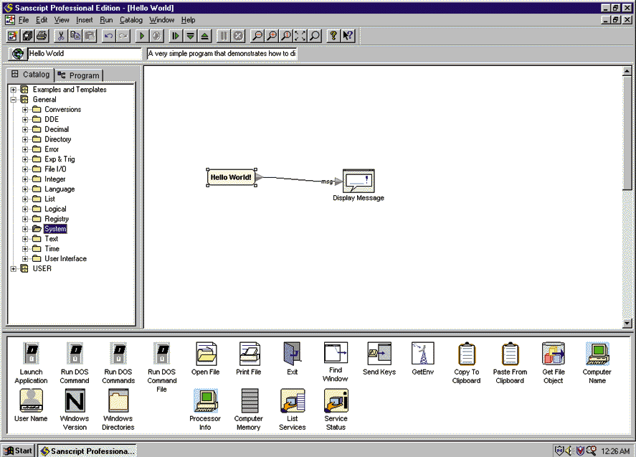Image resolution: width=636 pixels, height=457 pixels.
Task: Click the Print toolbar icon
Action: pyautogui.click(x=42, y=35)
